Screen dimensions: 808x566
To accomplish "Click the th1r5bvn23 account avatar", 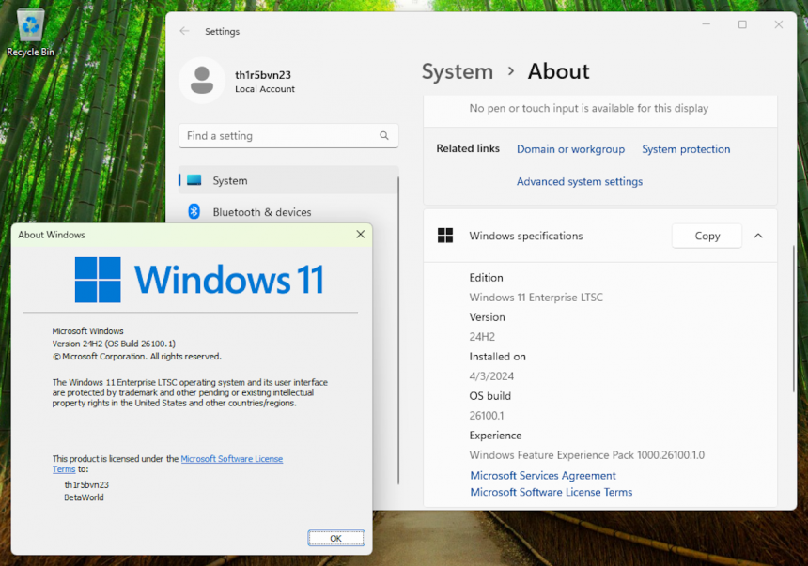I will tap(202, 80).
